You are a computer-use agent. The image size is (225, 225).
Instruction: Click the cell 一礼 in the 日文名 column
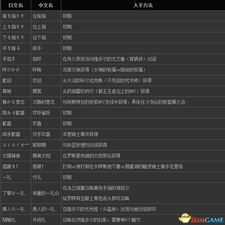(16, 177)
